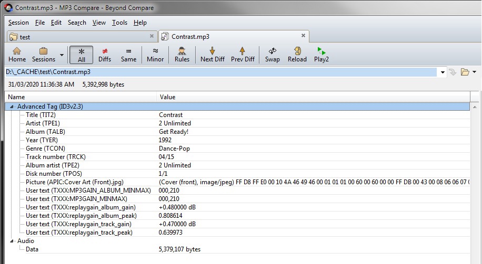Screen dimensions: 482x264
Task: Open the Edit menu
Action: point(56,23)
